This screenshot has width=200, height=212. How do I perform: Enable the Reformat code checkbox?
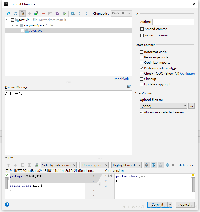tap(141, 52)
